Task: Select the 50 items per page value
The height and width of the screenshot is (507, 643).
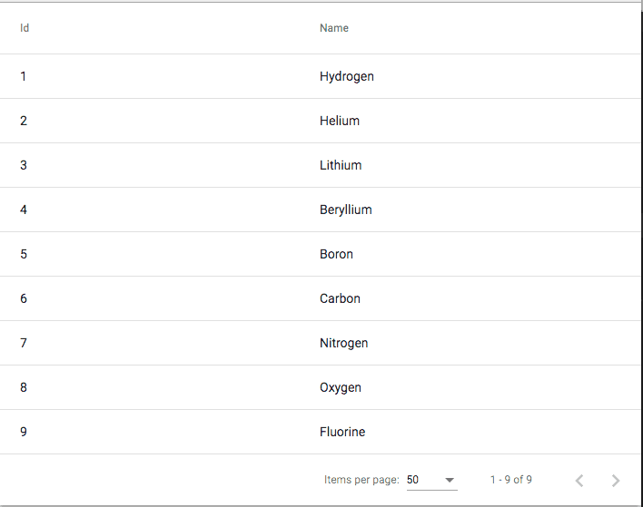Action: 412,480
